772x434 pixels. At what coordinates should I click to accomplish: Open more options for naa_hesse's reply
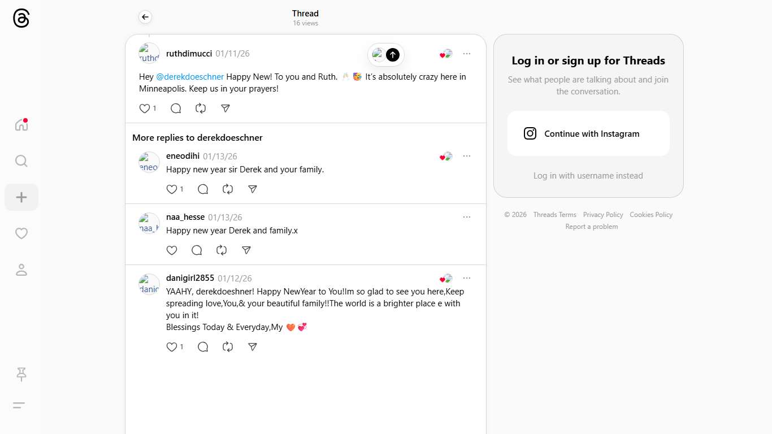[x=466, y=217]
